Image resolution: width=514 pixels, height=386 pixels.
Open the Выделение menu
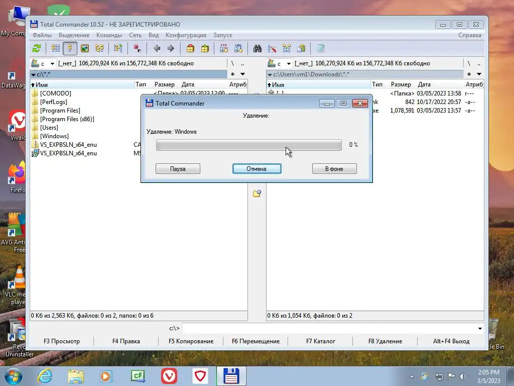click(x=74, y=35)
